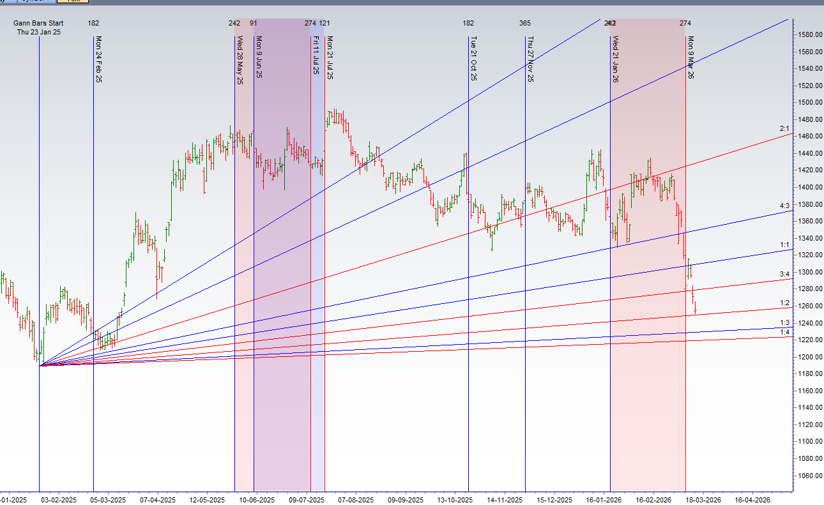Click the Wed 21 Jan 26 date label

[615, 59]
